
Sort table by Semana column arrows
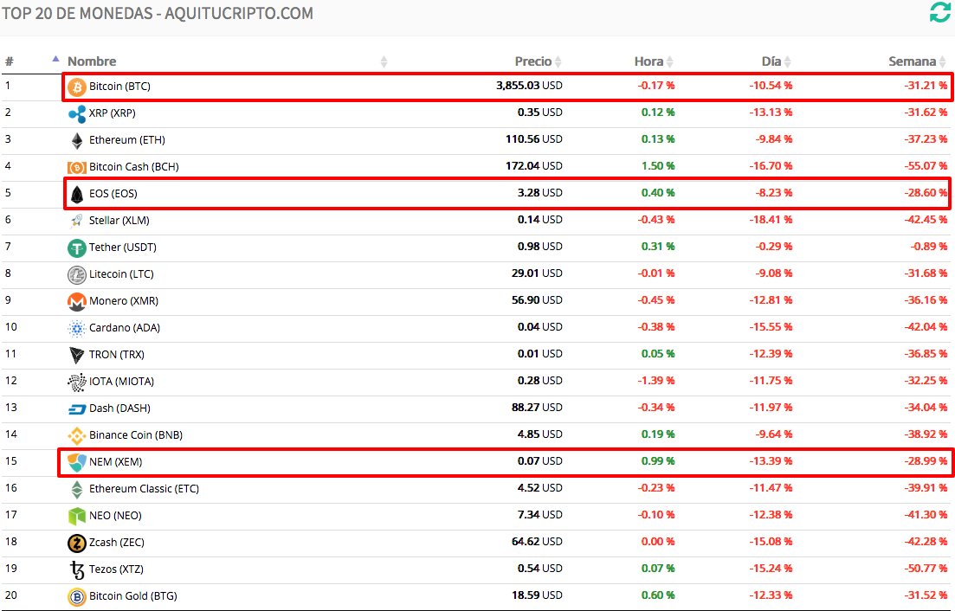(x=943, y=61)
